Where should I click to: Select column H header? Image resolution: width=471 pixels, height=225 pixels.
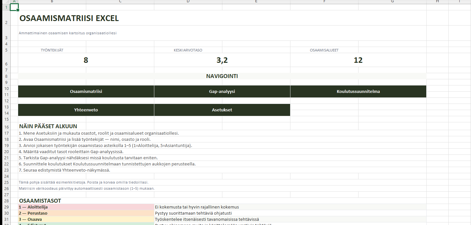(x=437, y=2)
